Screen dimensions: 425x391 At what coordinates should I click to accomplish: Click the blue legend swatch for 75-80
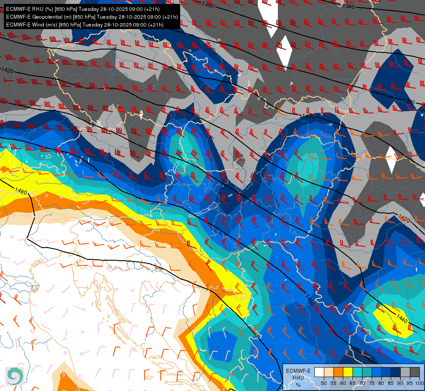pos(376,372)
